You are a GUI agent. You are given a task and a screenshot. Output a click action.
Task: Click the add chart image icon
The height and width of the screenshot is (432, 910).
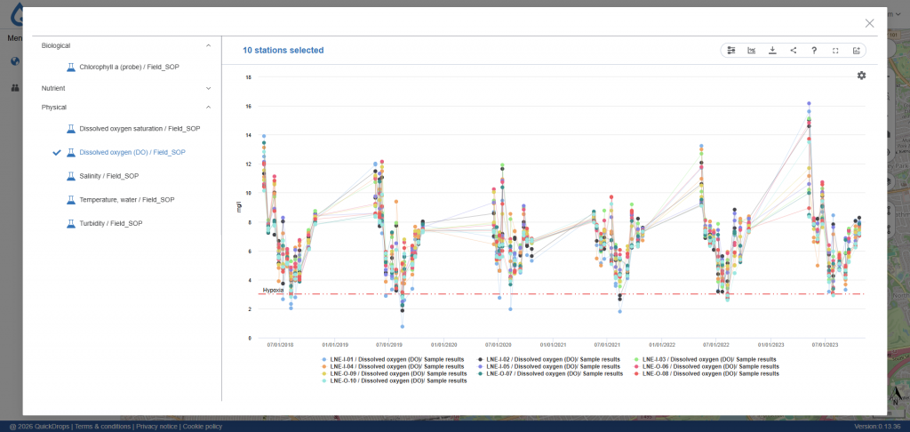pos(856,51)
